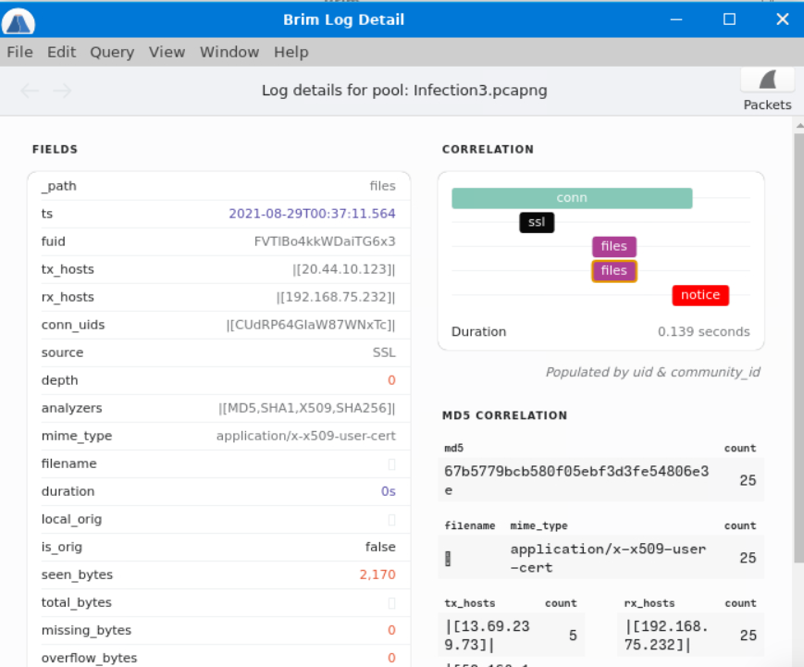
Task: Select the red notice correlation tag
Action: (699, 295)
